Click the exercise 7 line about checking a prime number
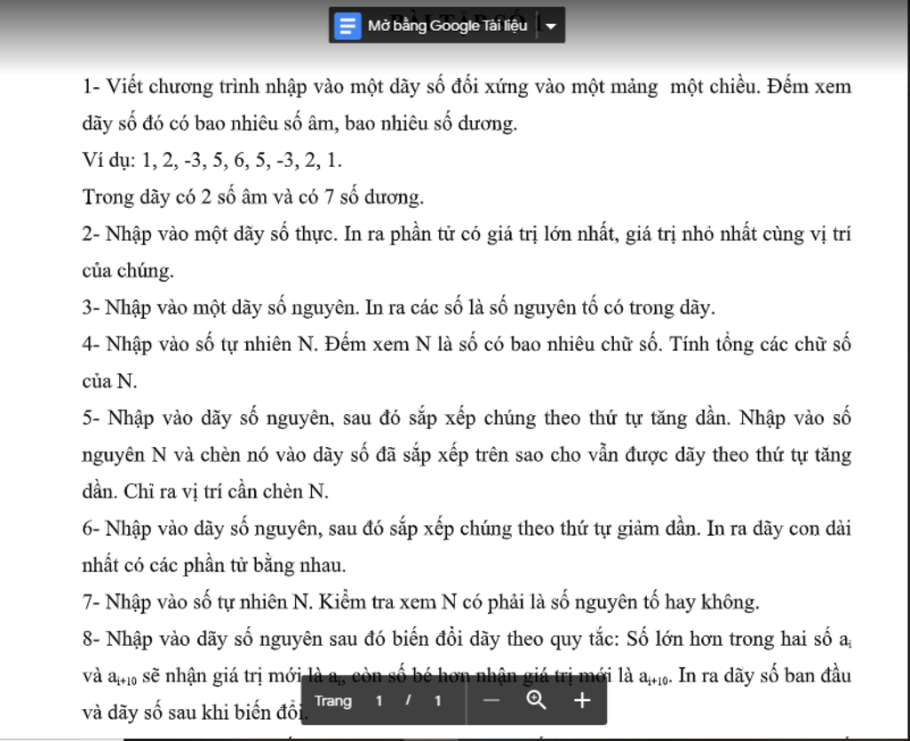 point(420,602)
